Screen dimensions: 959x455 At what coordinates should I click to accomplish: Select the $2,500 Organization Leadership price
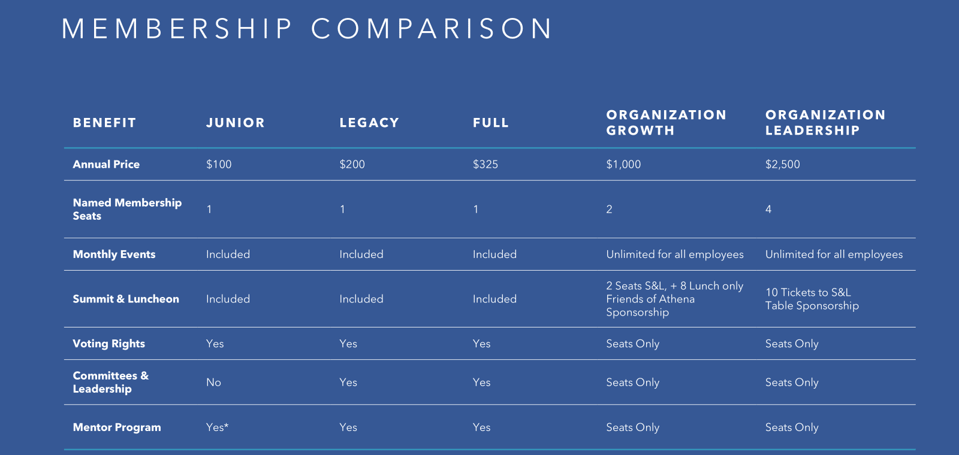782,164
